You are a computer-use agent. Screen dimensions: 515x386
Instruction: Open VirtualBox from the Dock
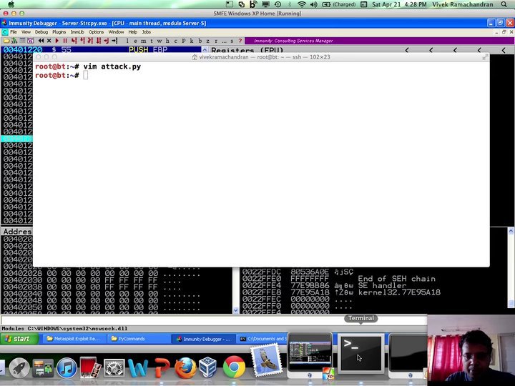click(208, 367)
